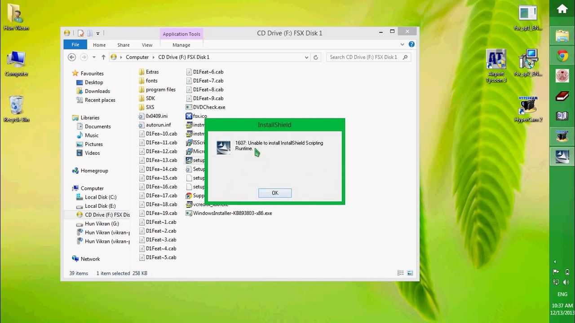Image resolution: width=575 pixels, height=323 pixels.
Task: Select Favourites in navigation pane
Action: coord(92,74)
